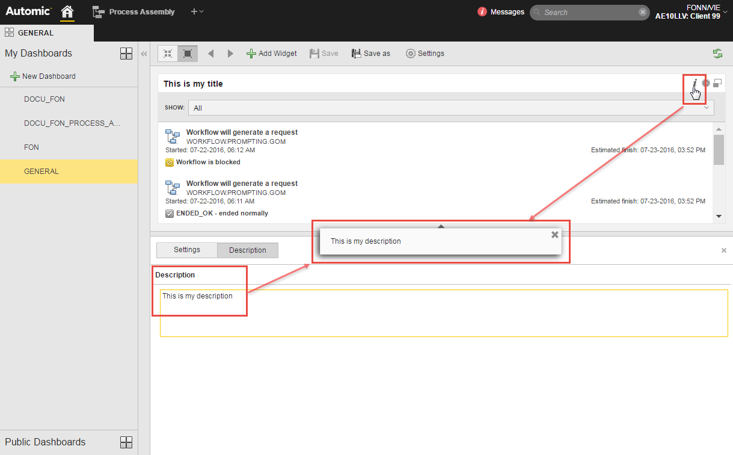Click Add Widget button
The image size is (733, 455).
(x=272, y=54)
